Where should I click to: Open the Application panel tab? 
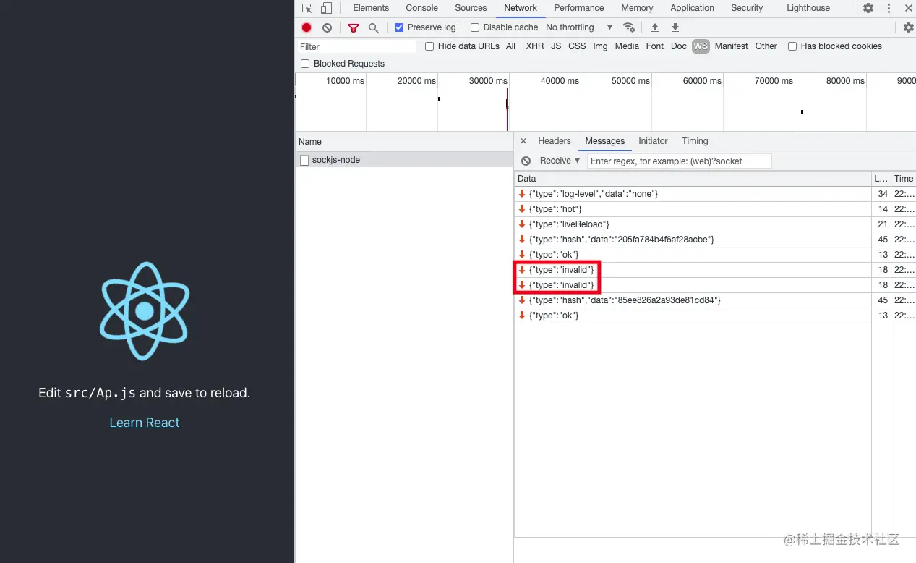(692, 8)
